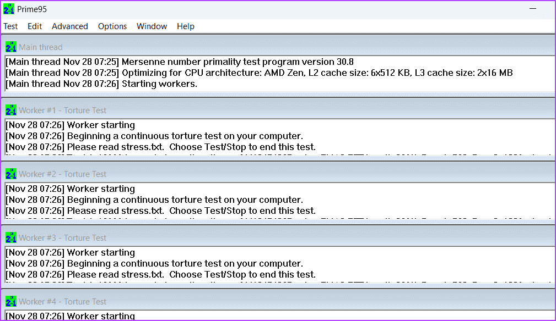Open the Window menu
Viewport: 556px width, 321px height.
point(152,26)
